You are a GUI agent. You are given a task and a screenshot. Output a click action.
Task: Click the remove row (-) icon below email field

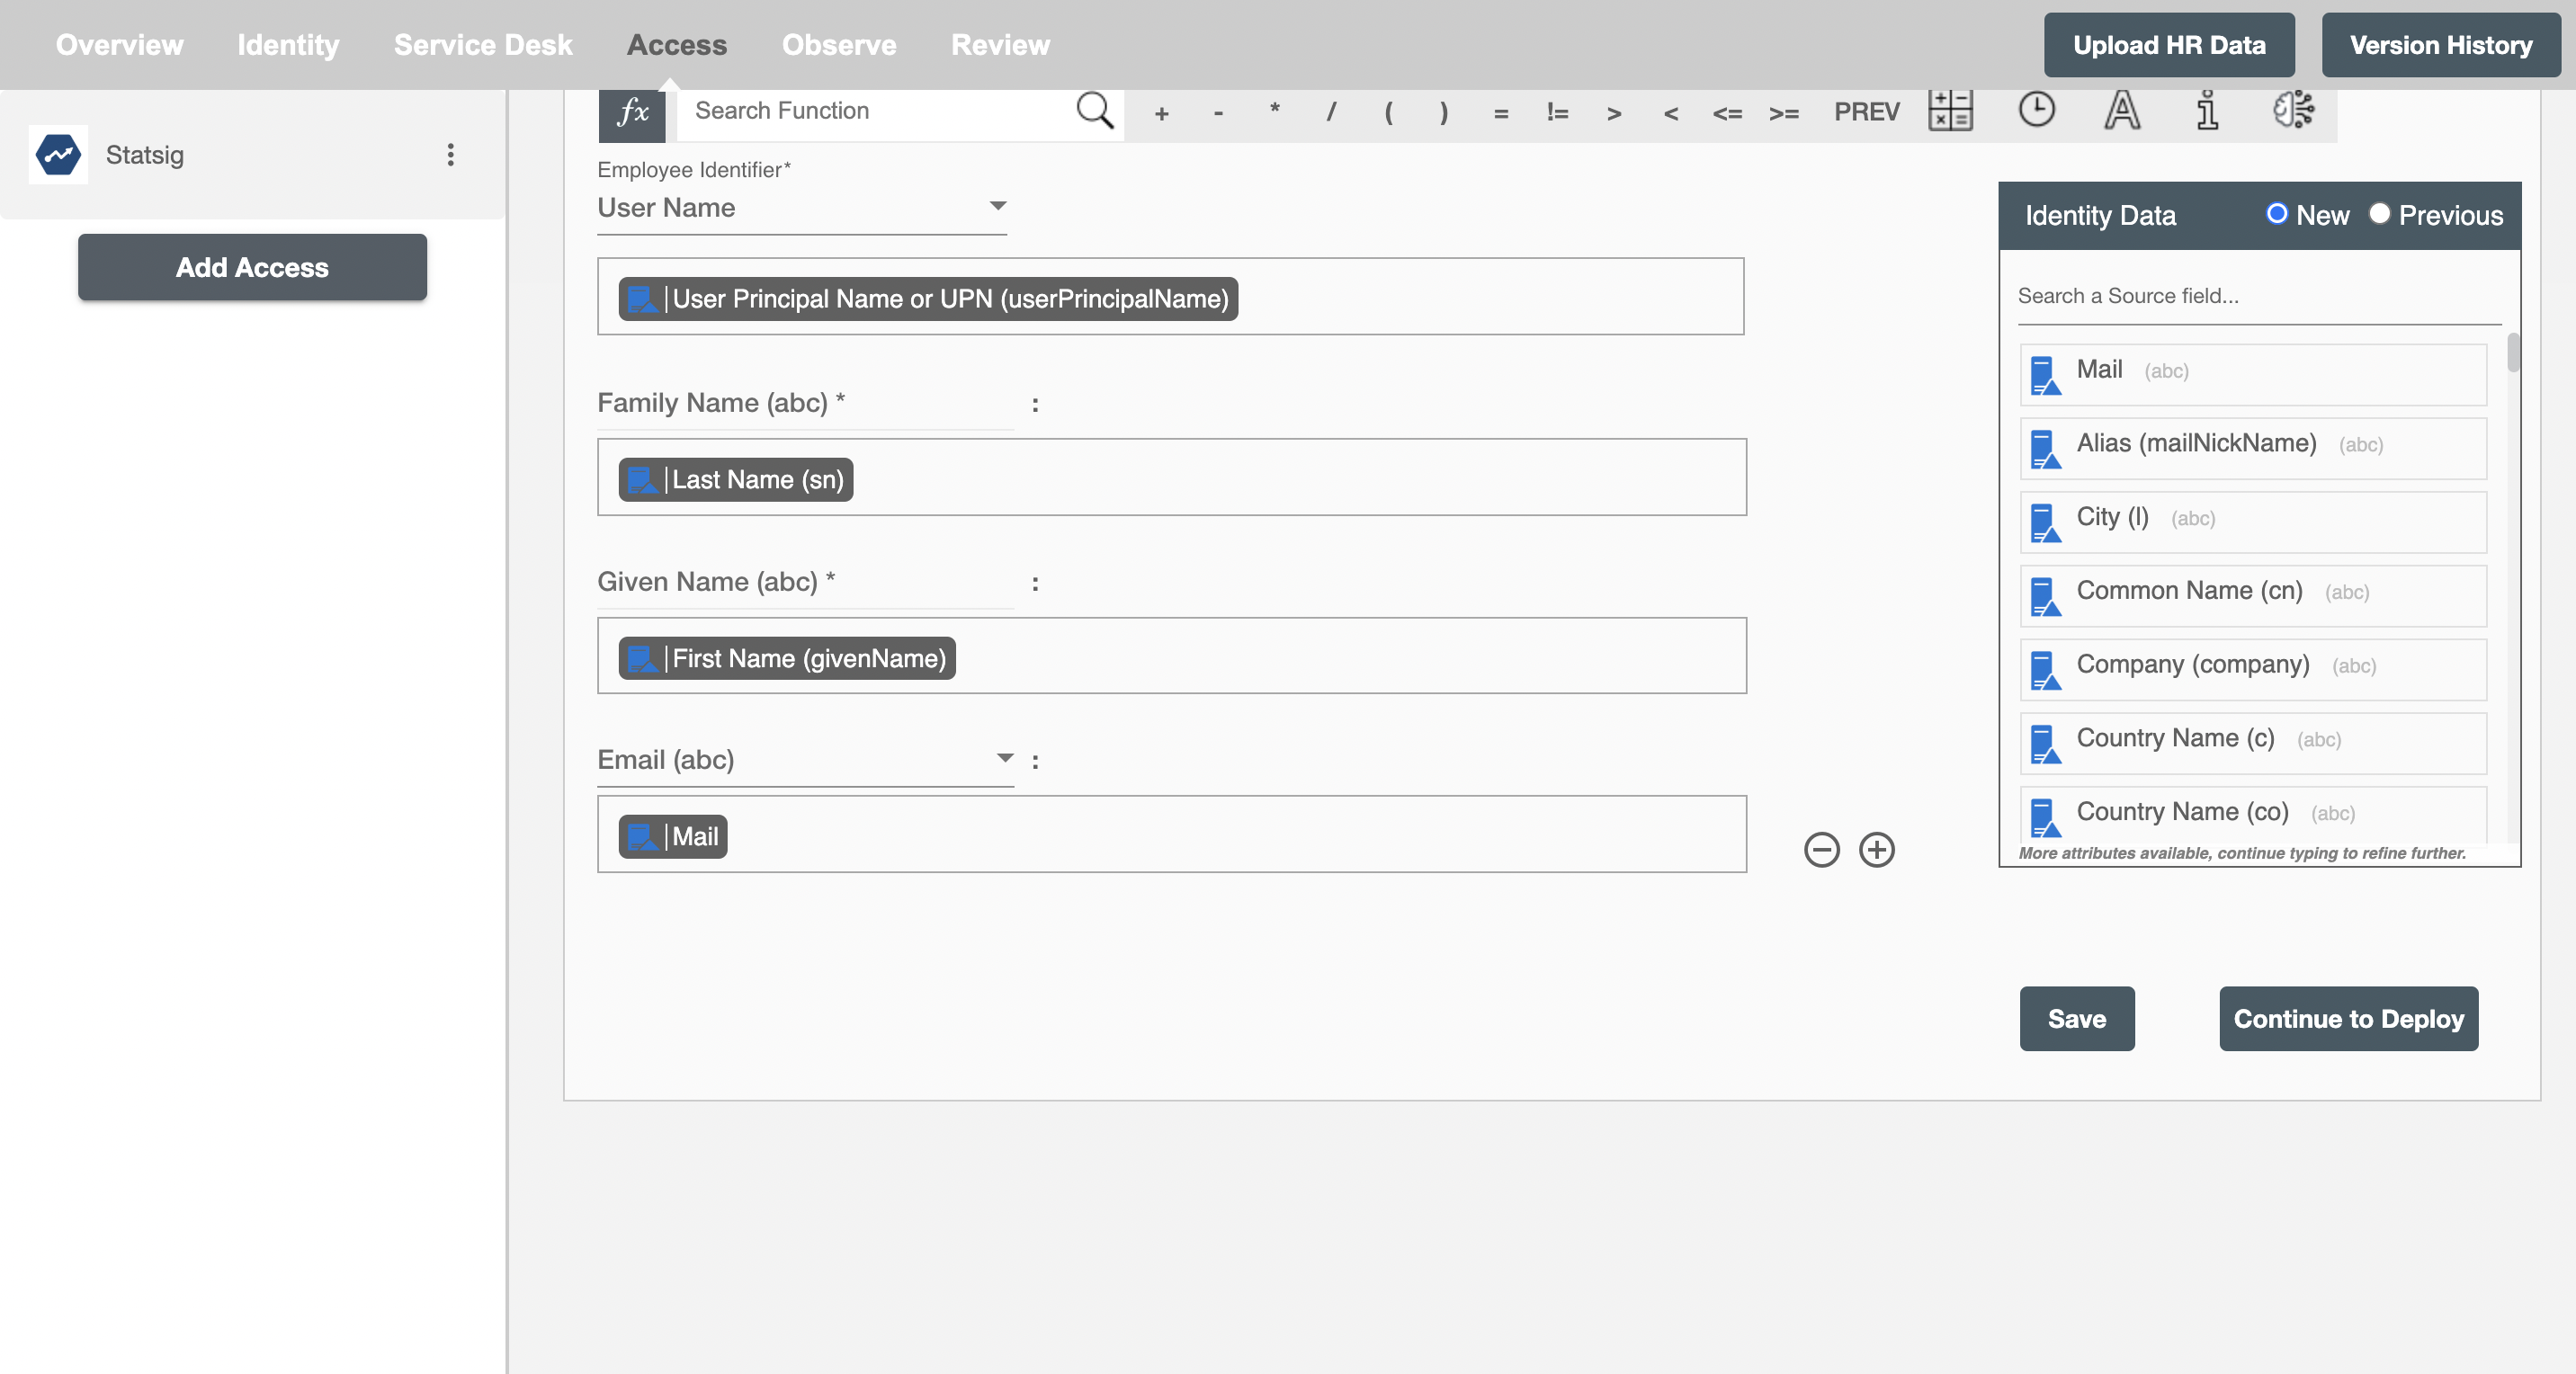(x=1821, y=850)
